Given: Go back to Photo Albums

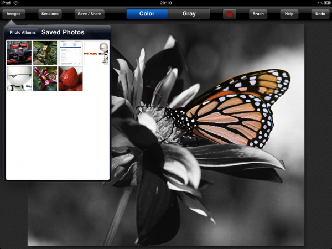Looking at the screenshot, I should point(23,33).
